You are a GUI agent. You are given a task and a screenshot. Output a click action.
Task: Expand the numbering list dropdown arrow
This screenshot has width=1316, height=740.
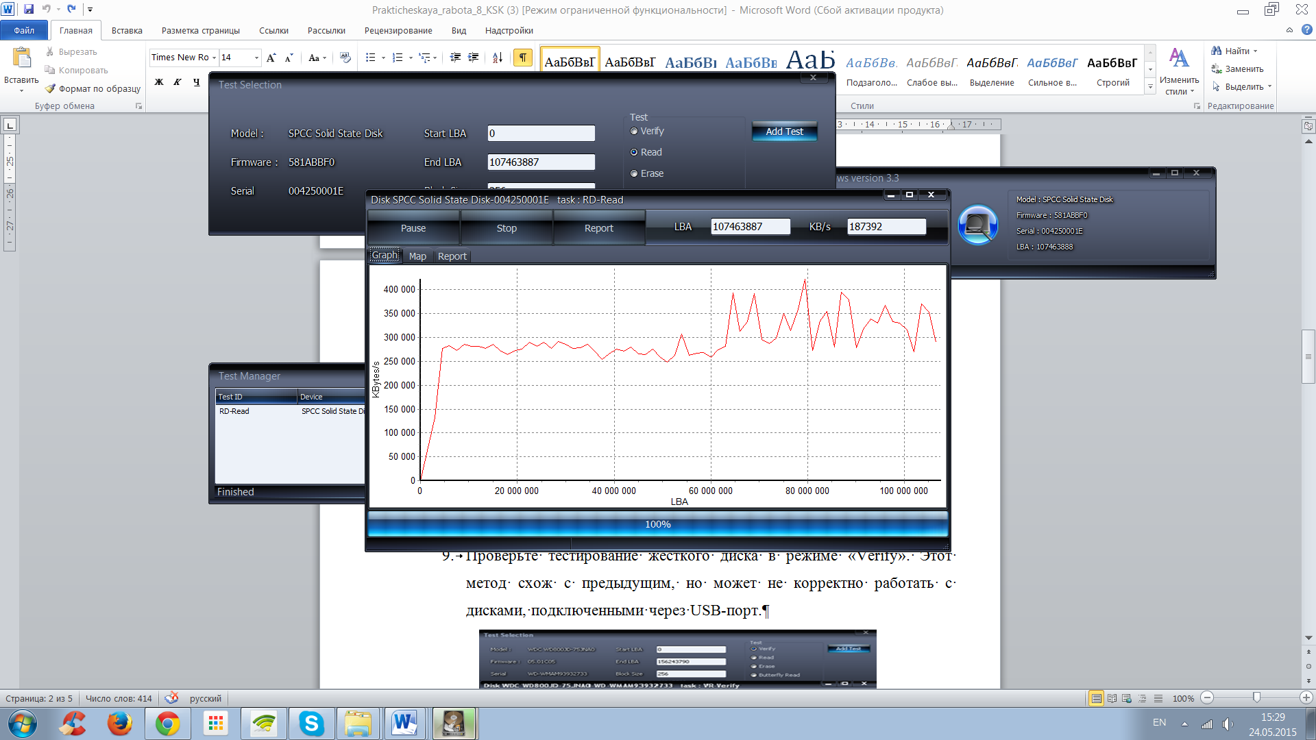click(411, 58)
